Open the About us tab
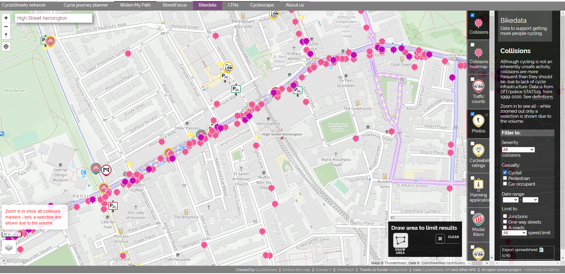Viewport: 565px width, 274px height. tap(295, 5)
